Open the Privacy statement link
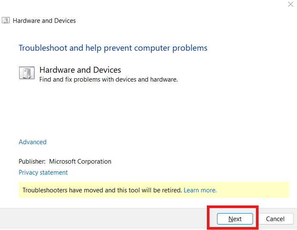The width and height of the screenshot is (297, 230). point(43,172)
